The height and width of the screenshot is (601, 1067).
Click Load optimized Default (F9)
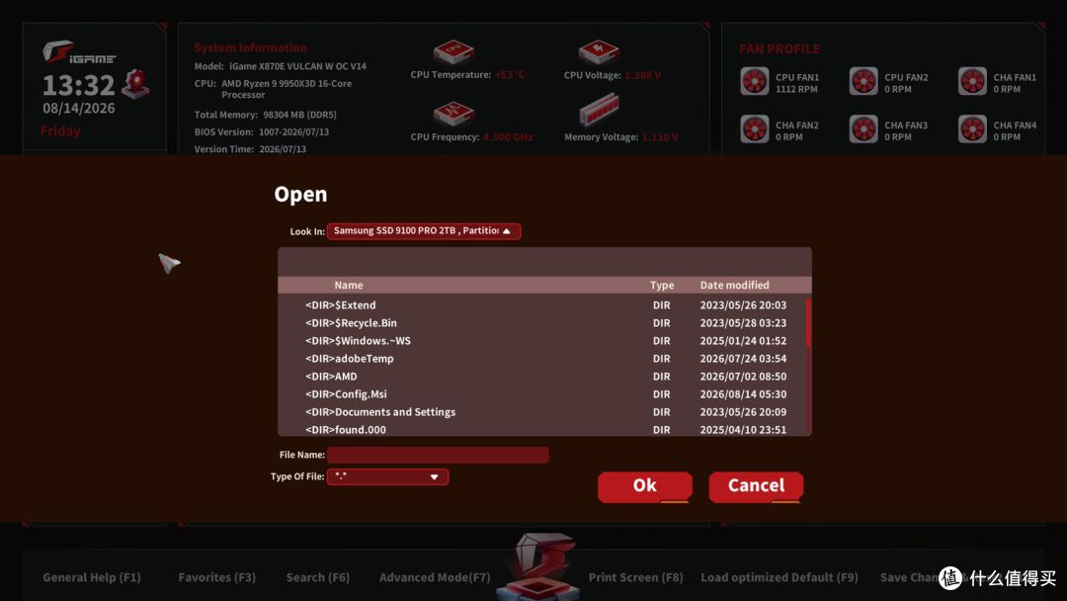click(x=780, y=577)
